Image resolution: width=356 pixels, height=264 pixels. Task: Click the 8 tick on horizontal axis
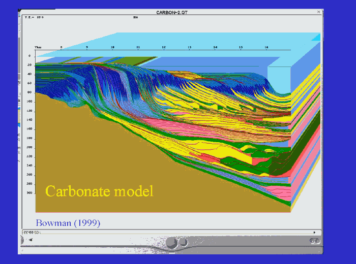click(x=61, y=47)
